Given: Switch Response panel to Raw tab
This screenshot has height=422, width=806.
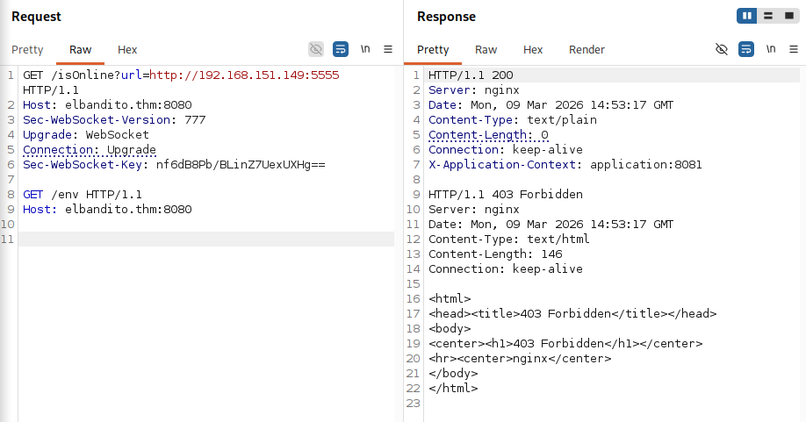Looking at the screenshot, I should coord(486,50).
